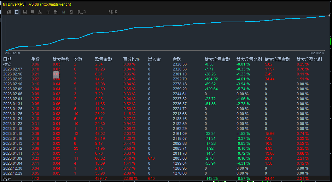Click the 盈亏金额 column header
Image resolution: width=332 pixels, height=182 pixels.
(103, 59)
